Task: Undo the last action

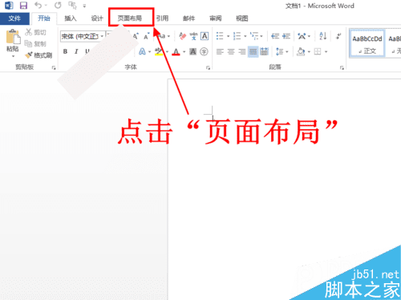Action: (38, 5)
